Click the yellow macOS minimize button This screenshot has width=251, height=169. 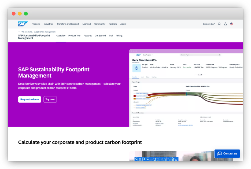click(20, 14)
